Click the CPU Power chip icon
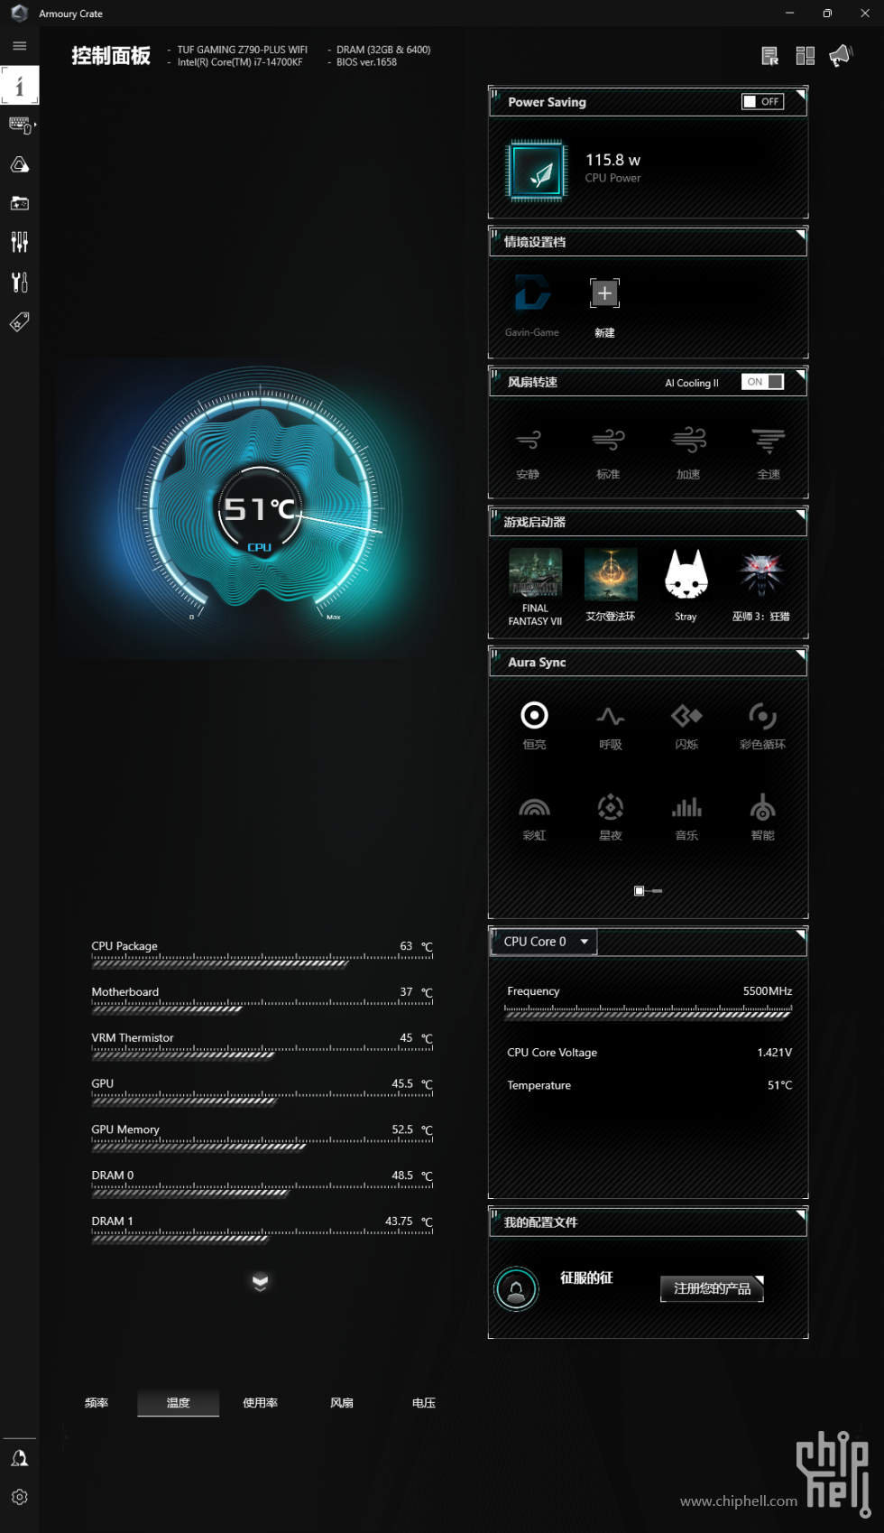Screen dimensions: 884x1533 tap(537, 170)
